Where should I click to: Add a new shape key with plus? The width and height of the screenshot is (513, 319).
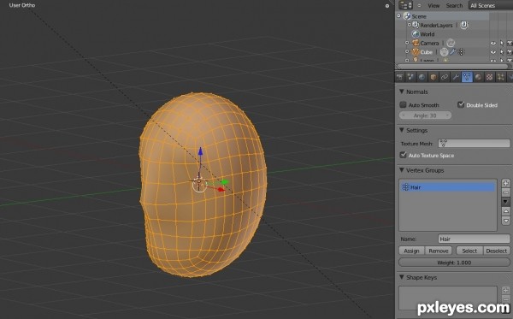tap(506, 290)
